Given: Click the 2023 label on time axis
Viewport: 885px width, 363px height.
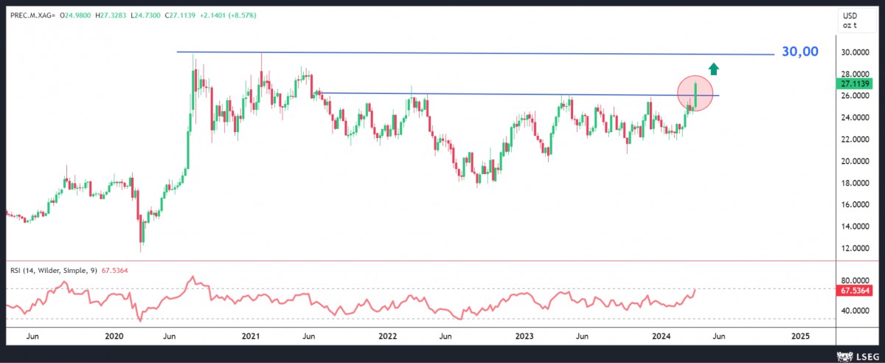Looking at the screenshot, I should pyautogui.click(x=524, y=336).
